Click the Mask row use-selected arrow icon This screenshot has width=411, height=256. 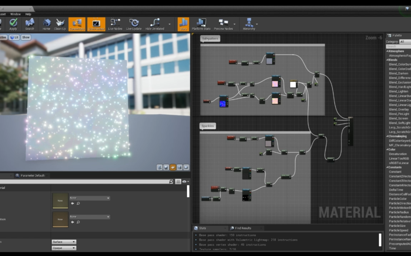click(x=73, y=222)
